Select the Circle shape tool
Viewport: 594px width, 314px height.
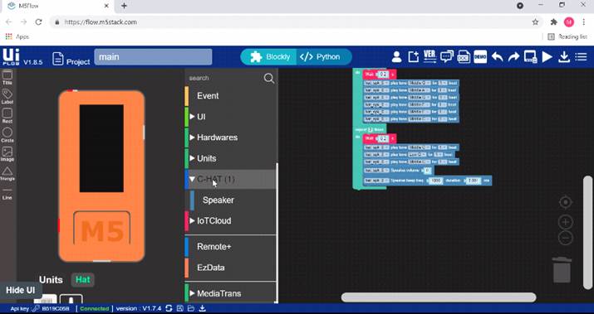point(7,135)
